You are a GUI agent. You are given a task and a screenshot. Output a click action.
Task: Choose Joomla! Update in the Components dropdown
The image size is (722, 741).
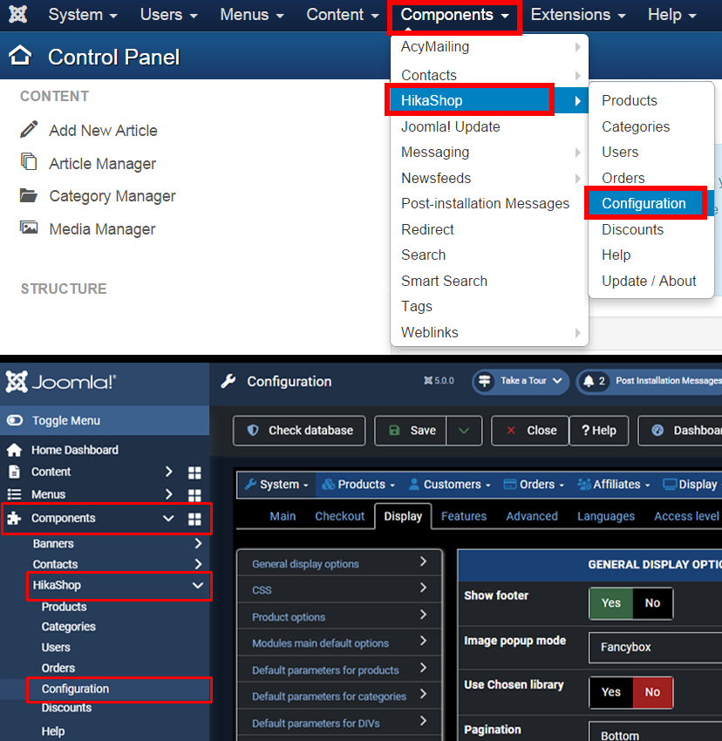coord(489,126)
